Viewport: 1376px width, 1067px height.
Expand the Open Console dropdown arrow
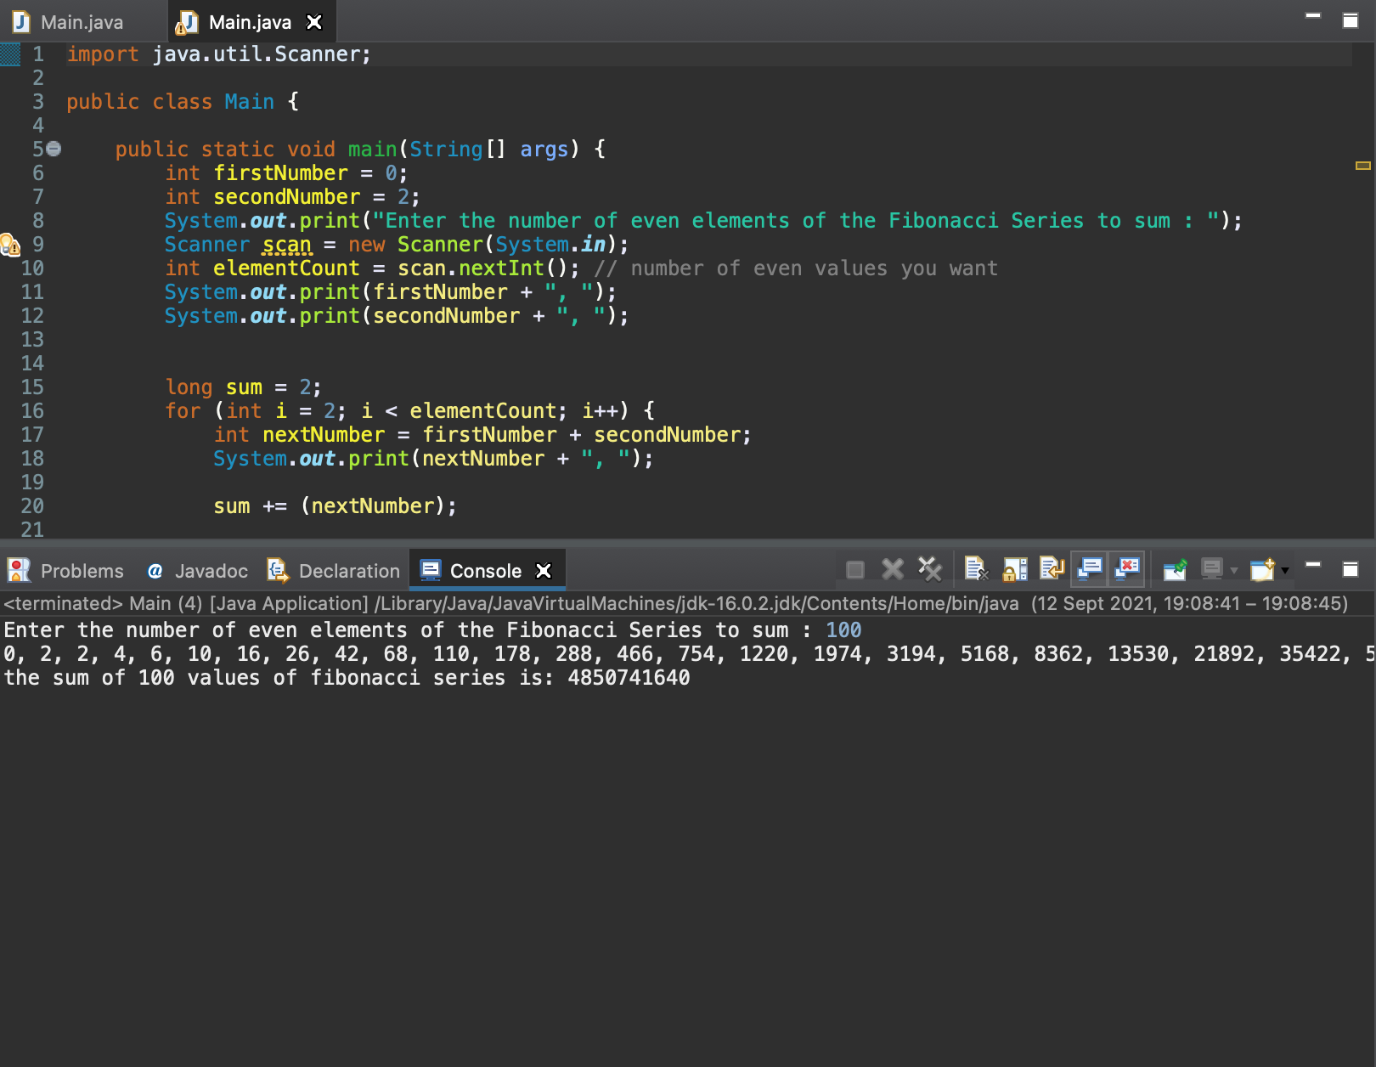point(1285,570)
